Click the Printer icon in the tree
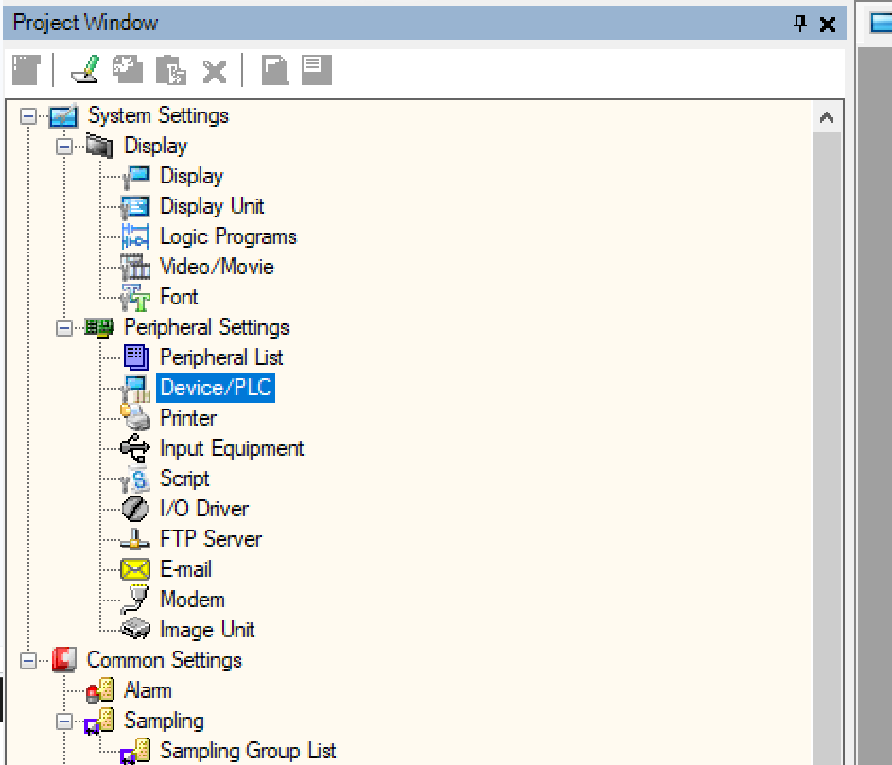Viewport: 892px width, 765px height. coord(135,418)
